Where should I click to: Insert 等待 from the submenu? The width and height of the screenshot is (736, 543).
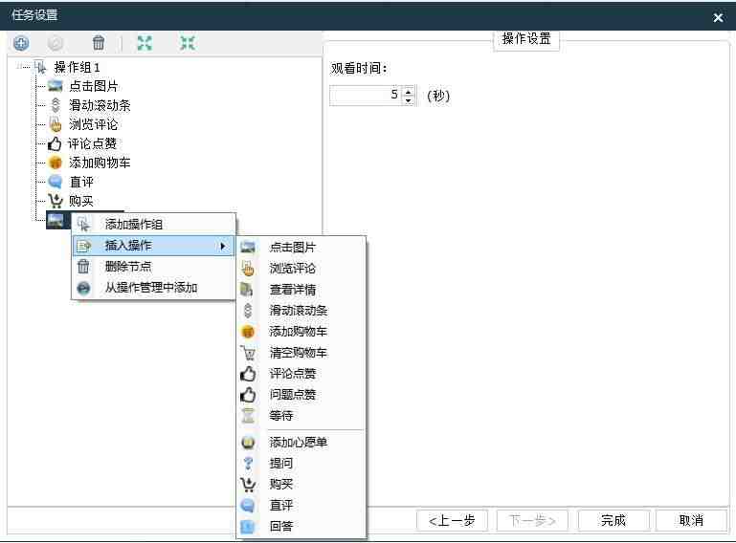[301, 416]
